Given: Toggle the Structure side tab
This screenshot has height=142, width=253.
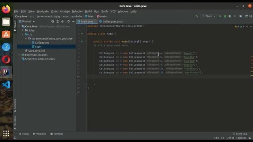Looking at the screenshot, I should (15, 105).
